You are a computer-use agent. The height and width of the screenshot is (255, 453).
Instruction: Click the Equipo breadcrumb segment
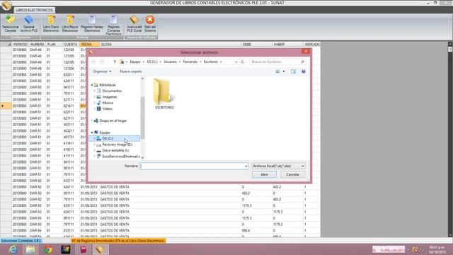135,62
